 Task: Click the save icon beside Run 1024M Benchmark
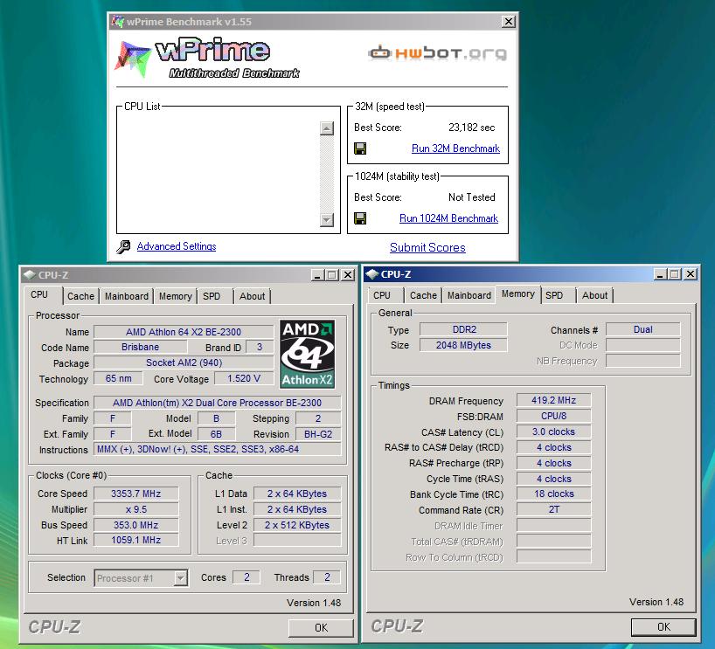[x=360, y=218]
